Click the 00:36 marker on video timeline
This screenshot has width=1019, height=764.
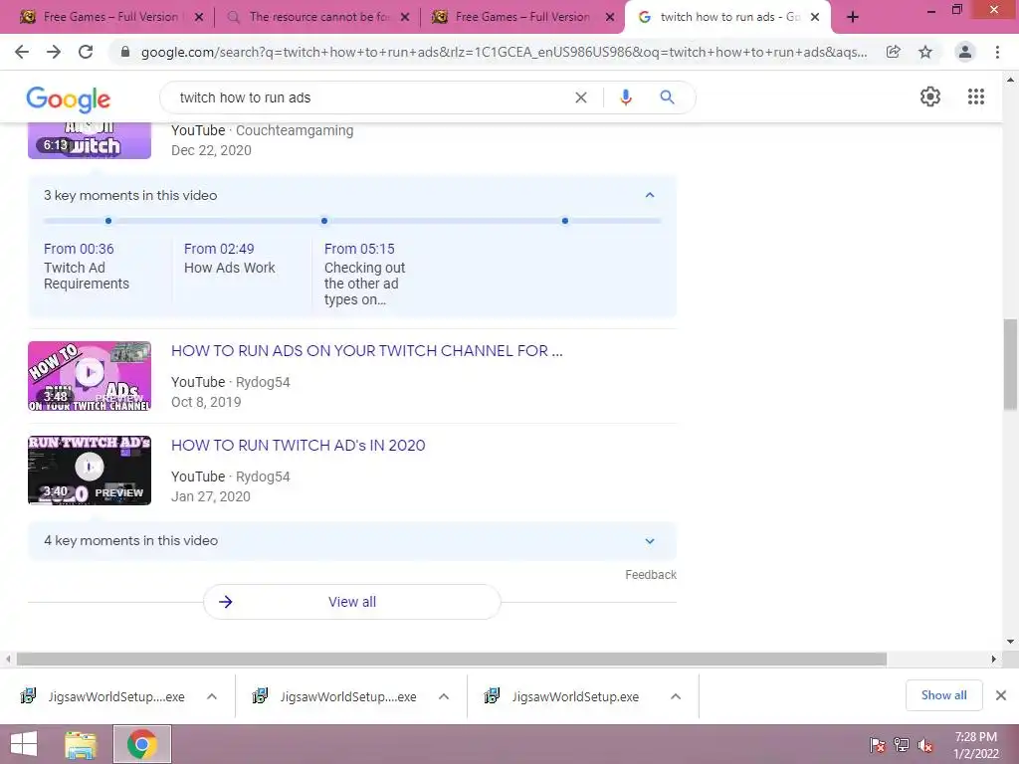[x=108, y=221]
